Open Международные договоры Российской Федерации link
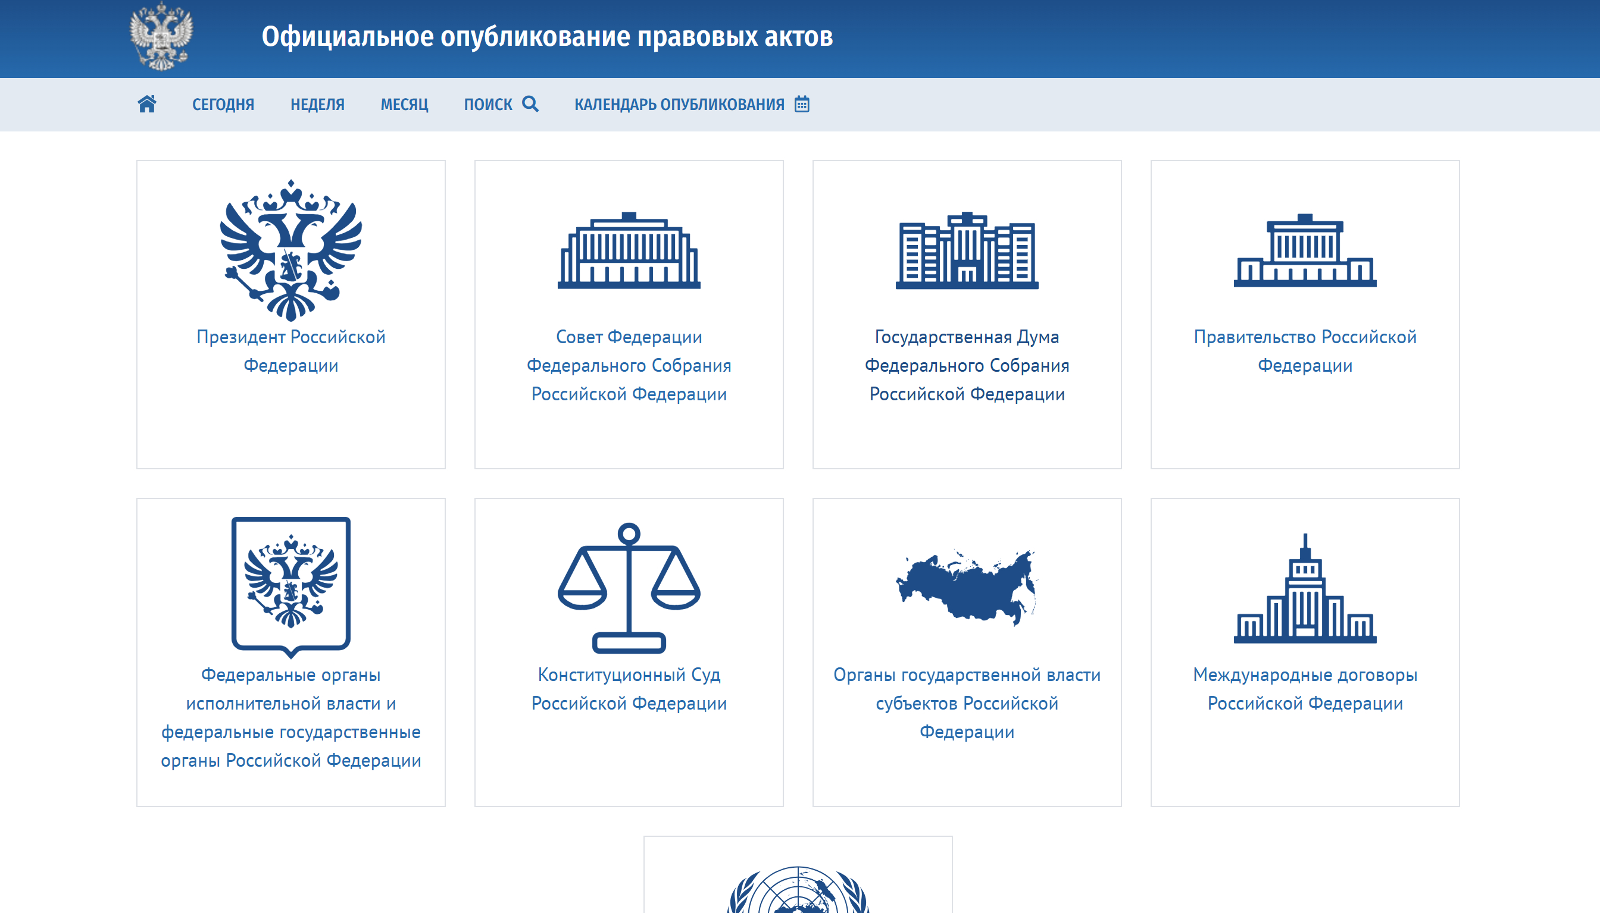 (1305, 689)
